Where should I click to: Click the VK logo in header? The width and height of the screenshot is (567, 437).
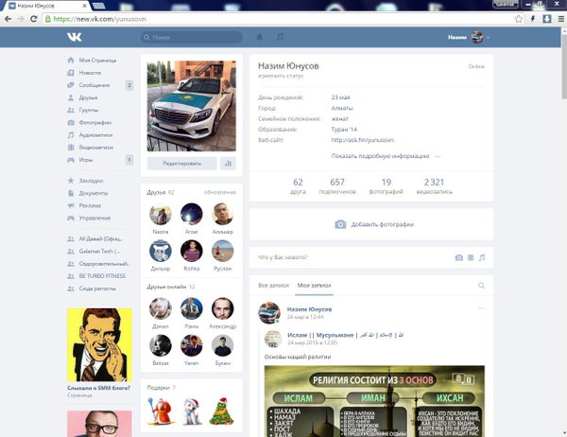pos(74,37)
